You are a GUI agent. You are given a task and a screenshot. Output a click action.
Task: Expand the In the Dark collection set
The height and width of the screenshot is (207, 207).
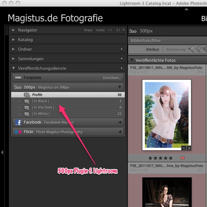[20, 108]
